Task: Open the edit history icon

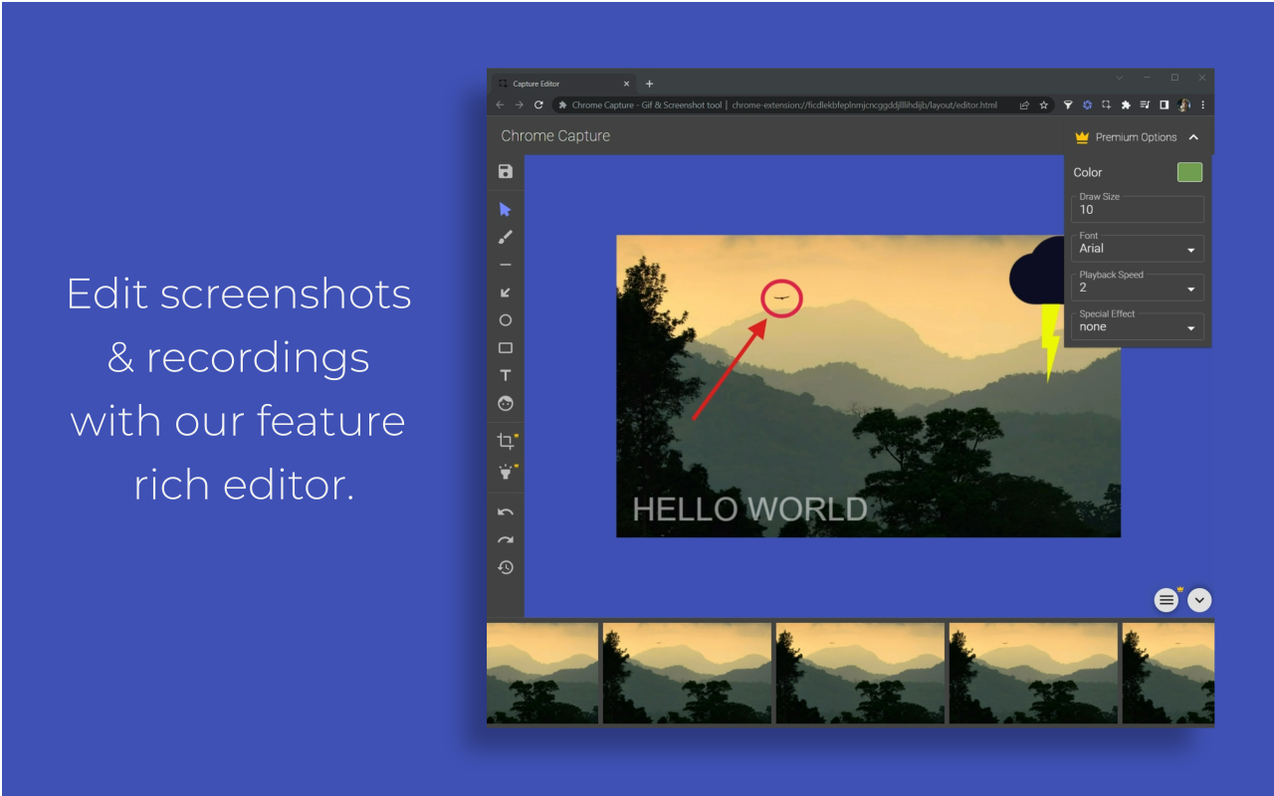Action: coord(506,567)
